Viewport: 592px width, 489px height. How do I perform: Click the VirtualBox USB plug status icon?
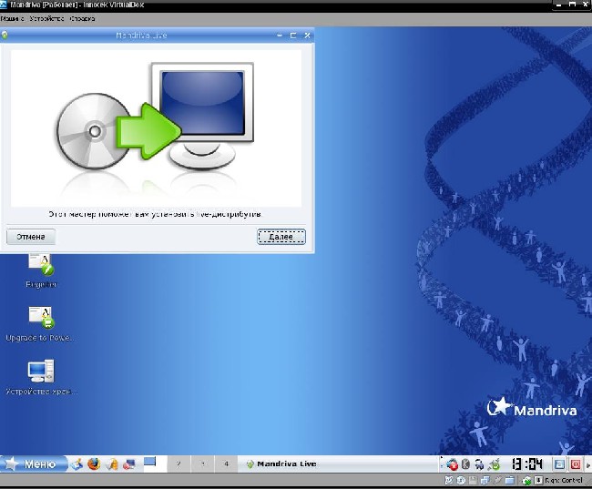(497, 481)
